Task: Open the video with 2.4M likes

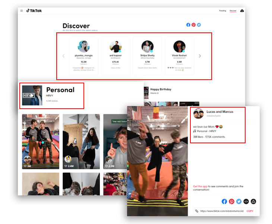Action: 81,141
